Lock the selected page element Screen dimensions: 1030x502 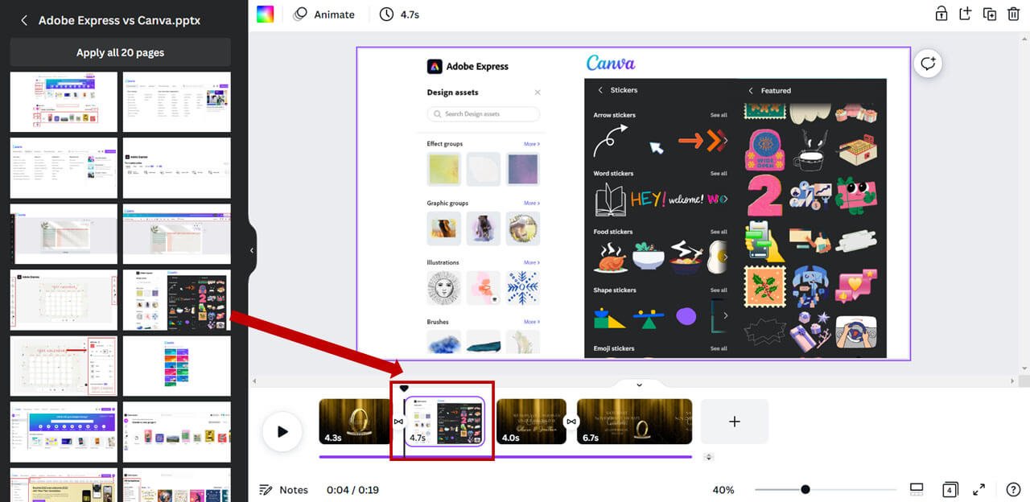click(941, 14)
